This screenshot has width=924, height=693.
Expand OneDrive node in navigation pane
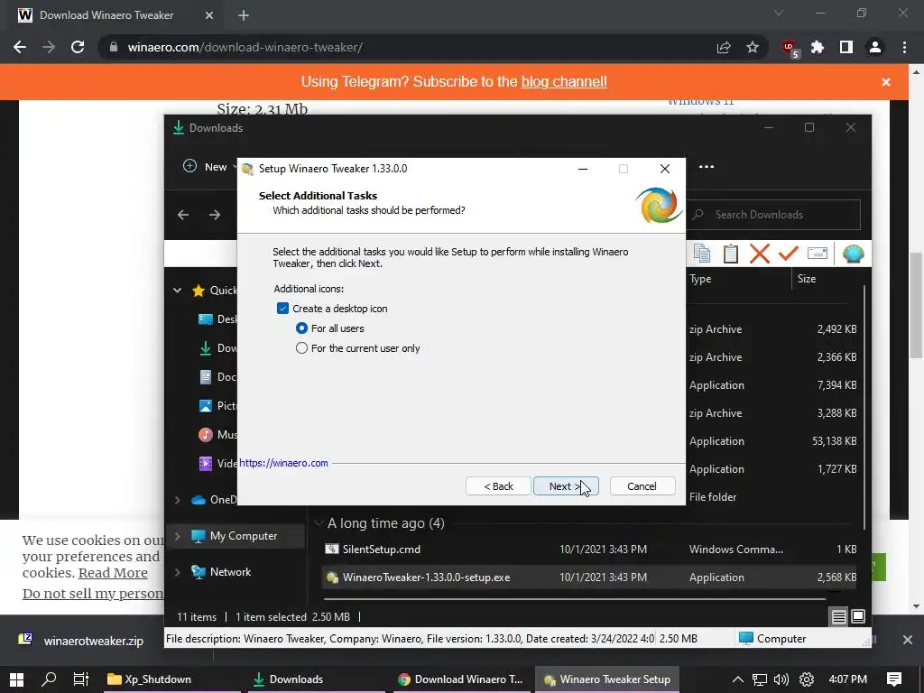pos(178,500)
